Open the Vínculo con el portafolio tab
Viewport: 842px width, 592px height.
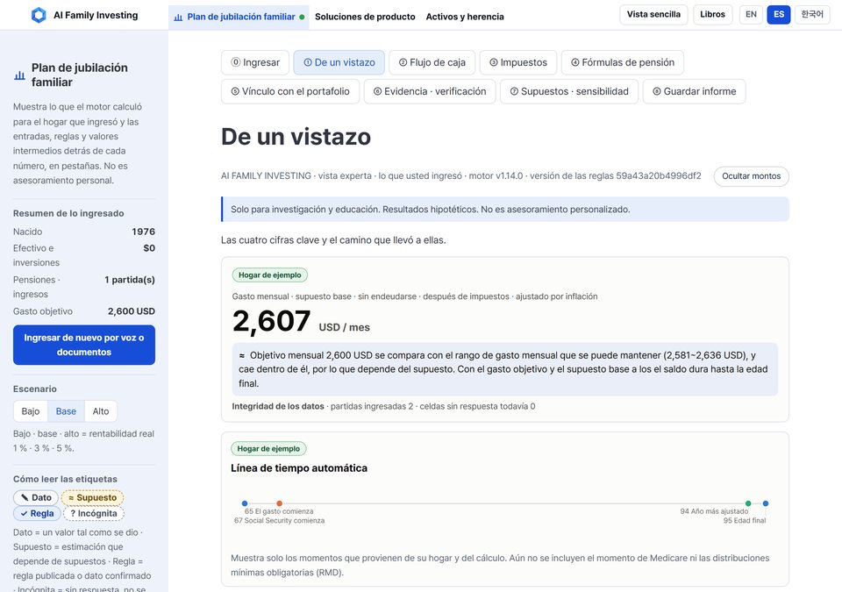pyautogui.click(x=290, y=91)
